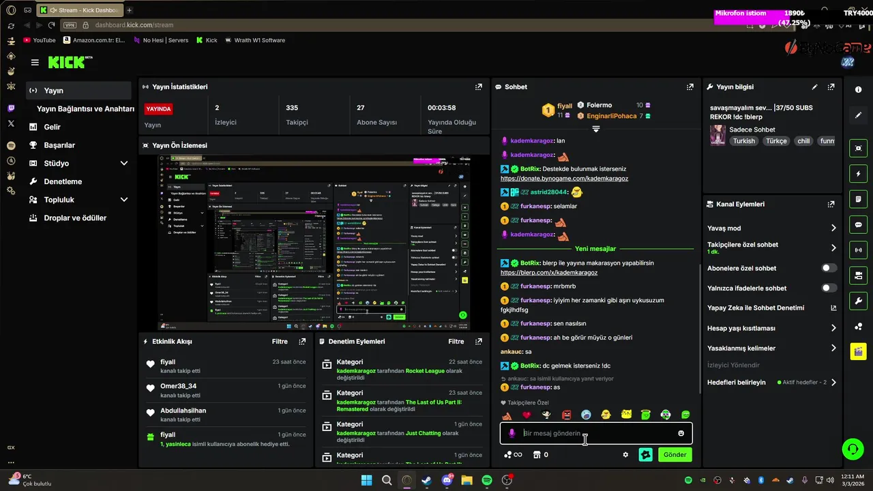Viewport: 873px width, 491px height.
Task: Toggle the chat bubble widget icon in right sidebar
Action: click(x=858, y=224)
